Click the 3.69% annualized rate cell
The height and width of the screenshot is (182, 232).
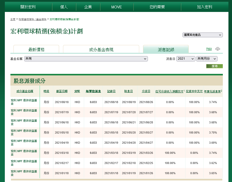[x=213, y=143]
